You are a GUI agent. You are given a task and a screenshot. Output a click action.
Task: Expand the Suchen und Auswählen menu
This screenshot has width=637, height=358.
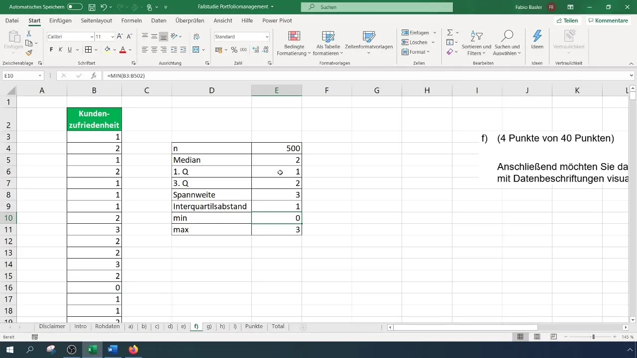click(507, 43)
